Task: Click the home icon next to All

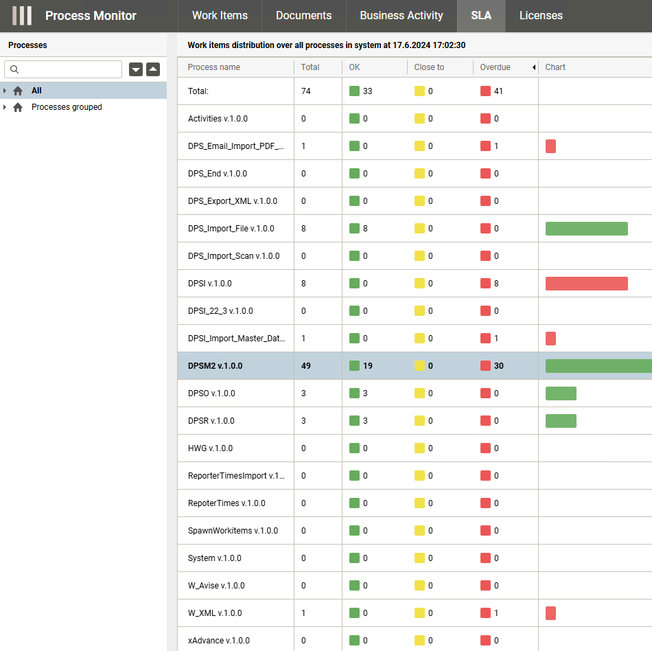Action: [18, 91]
